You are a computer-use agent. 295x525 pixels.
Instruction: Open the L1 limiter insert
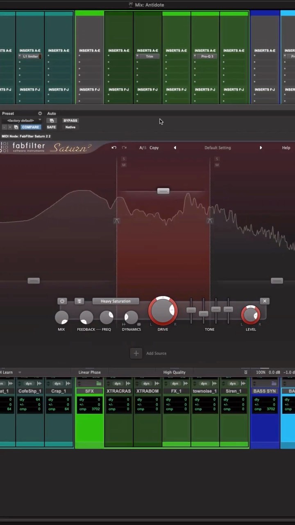(x=30, y=56)
